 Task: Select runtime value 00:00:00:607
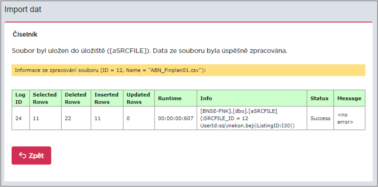click(176, 118)
